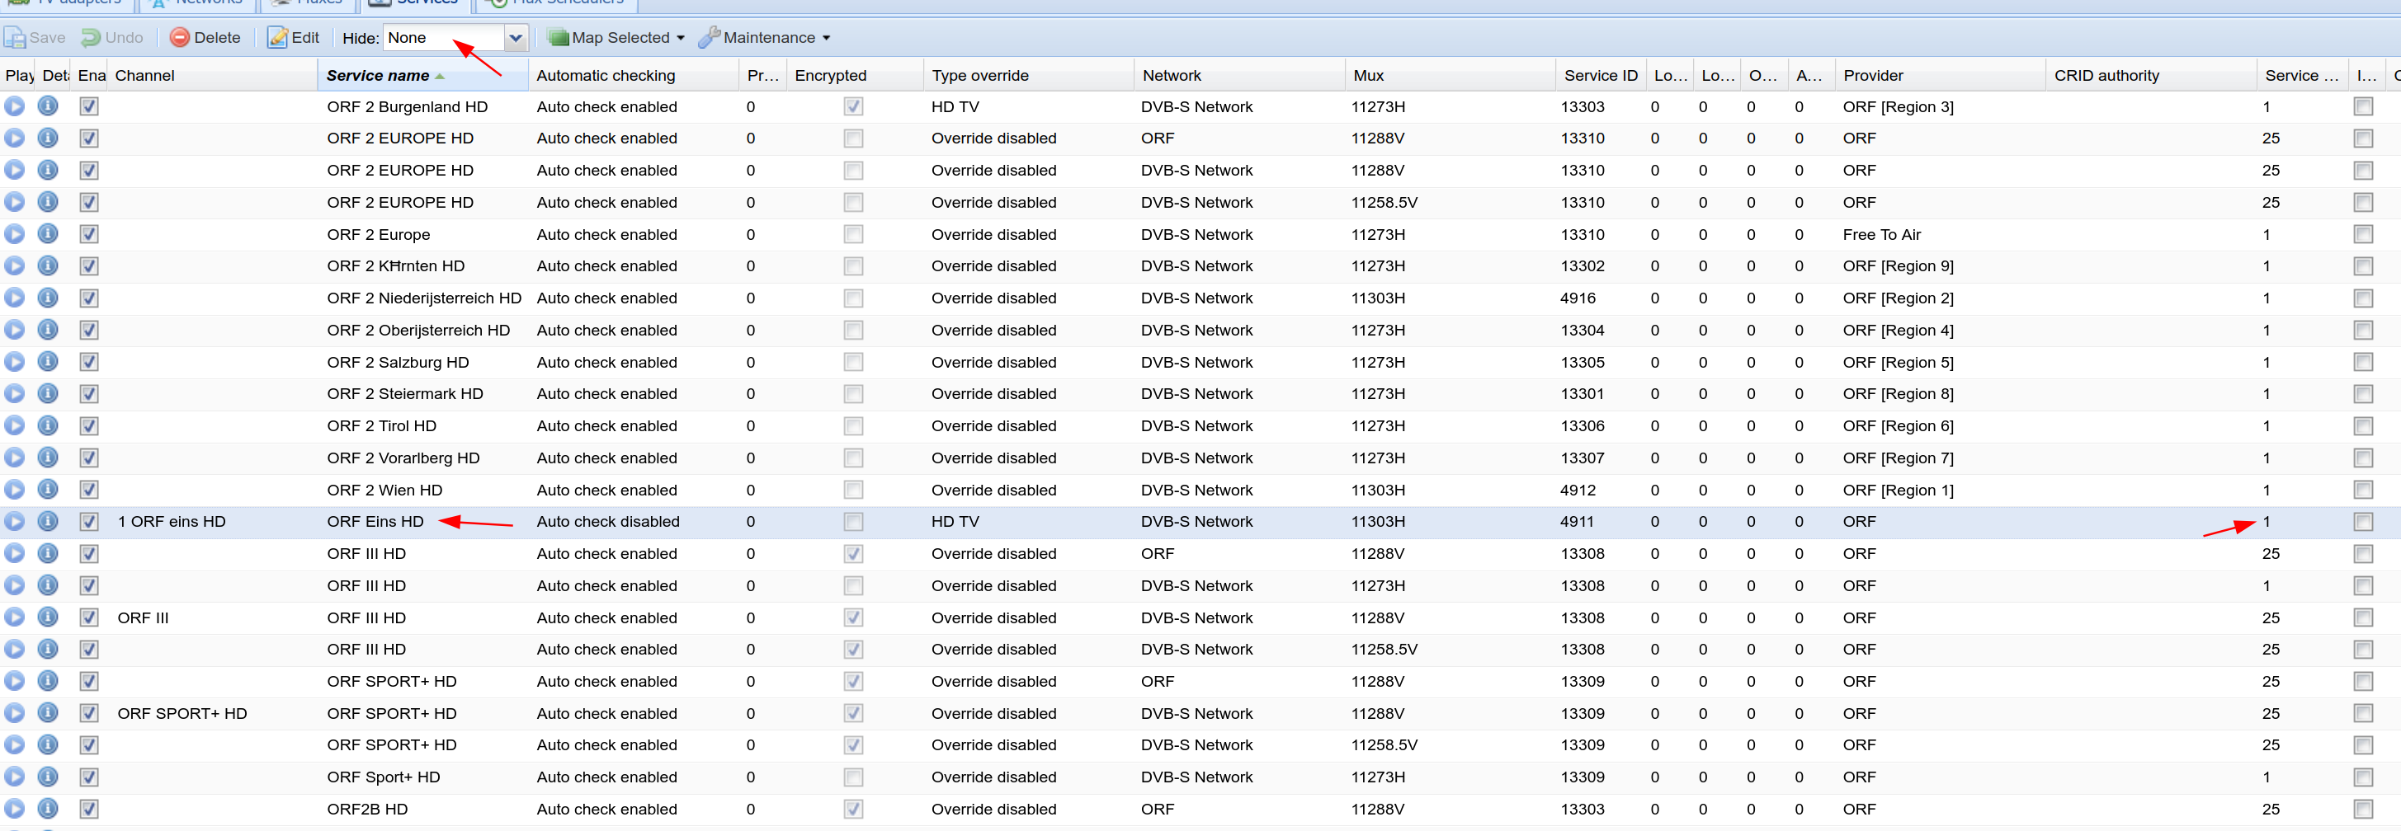Toggle Encrypted checkbox for ORF2B HD

[x=853, y=809]
